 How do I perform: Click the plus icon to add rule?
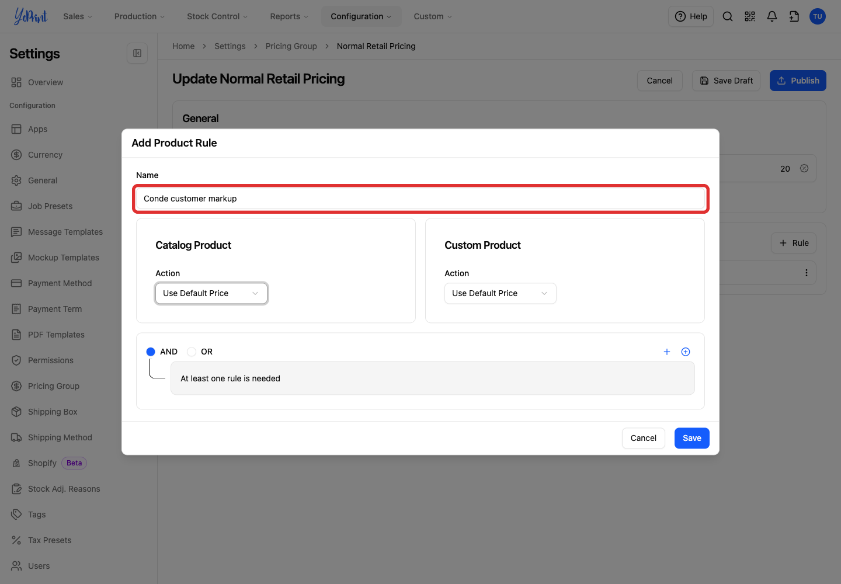point(667,352)
